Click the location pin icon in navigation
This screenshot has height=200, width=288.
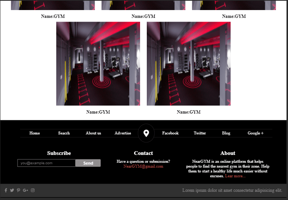146,133
